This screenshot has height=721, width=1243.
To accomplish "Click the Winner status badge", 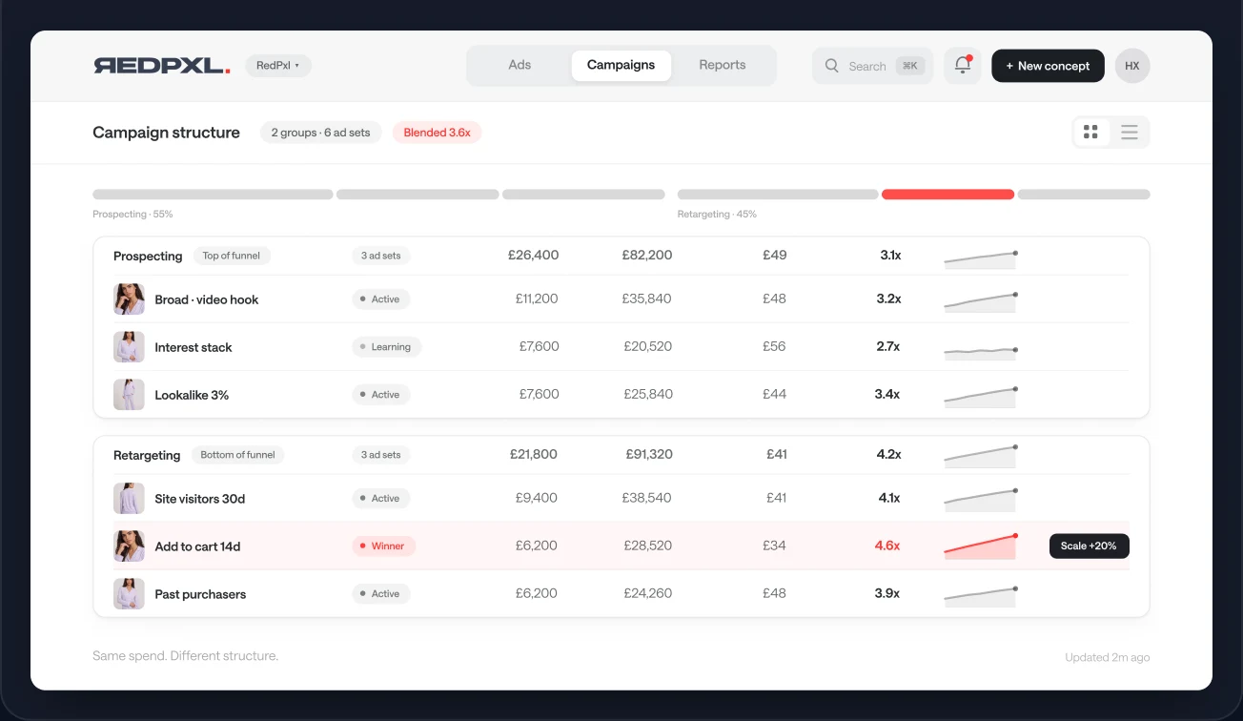I will (384, 546).
